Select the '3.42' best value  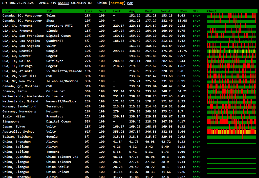click(x=149, y=147)
